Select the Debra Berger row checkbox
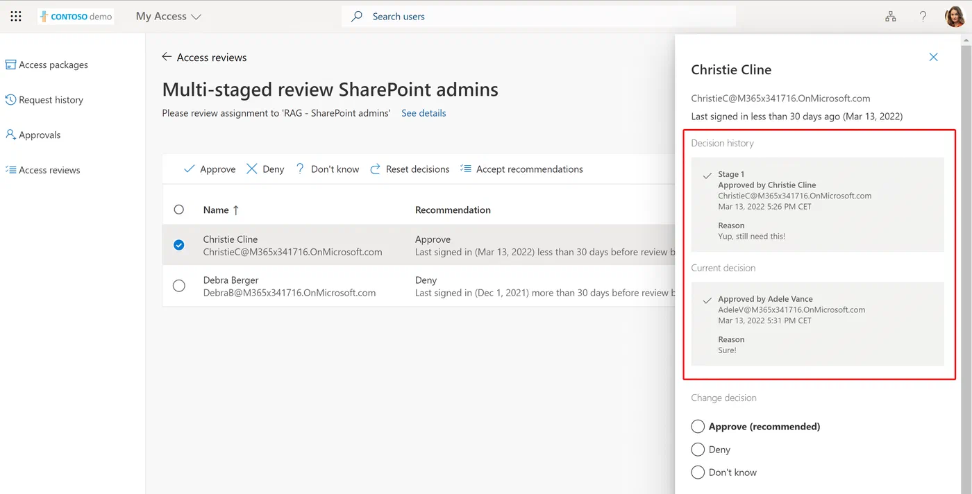The width and height of the screenshot is (972, 494). tap(179, 286)
